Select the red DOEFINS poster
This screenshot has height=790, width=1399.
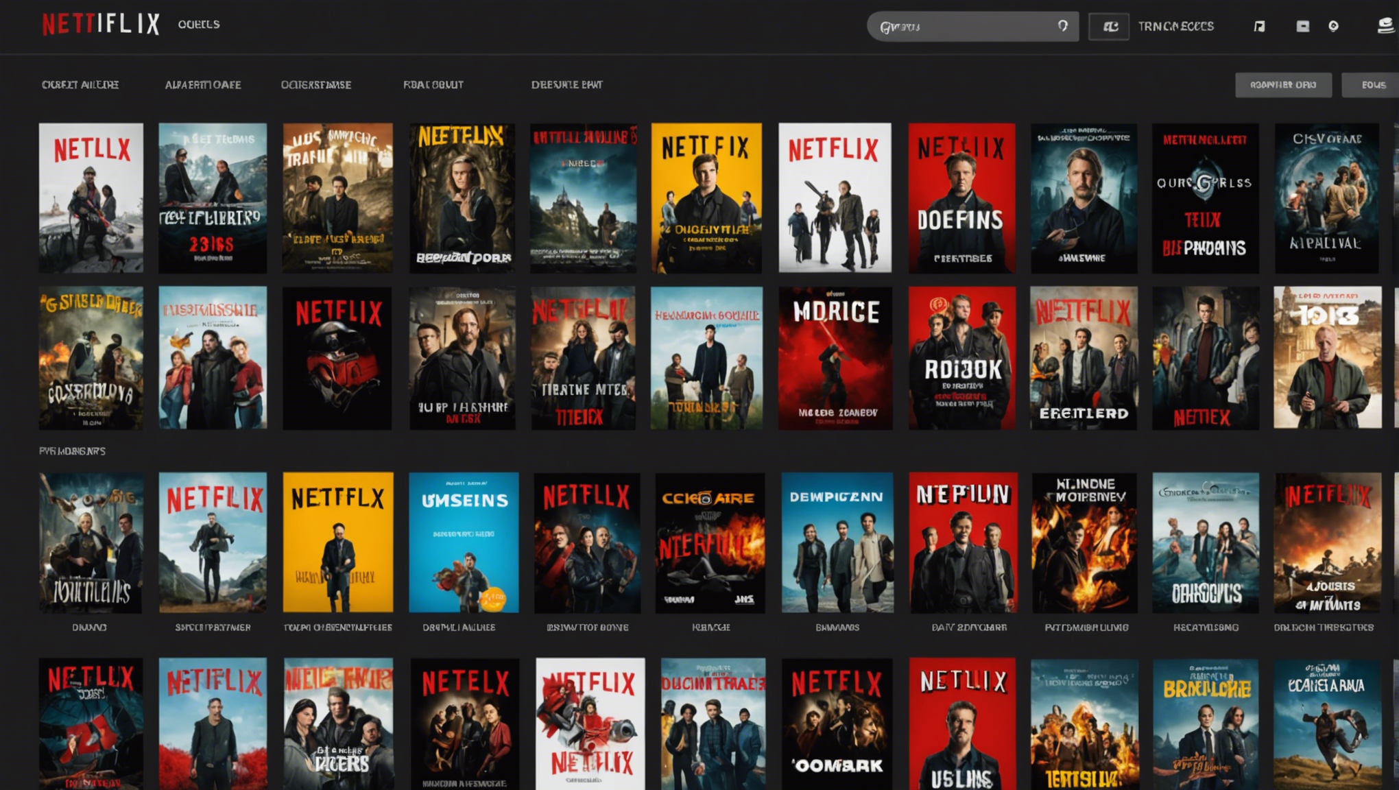[x=961, y=197]
